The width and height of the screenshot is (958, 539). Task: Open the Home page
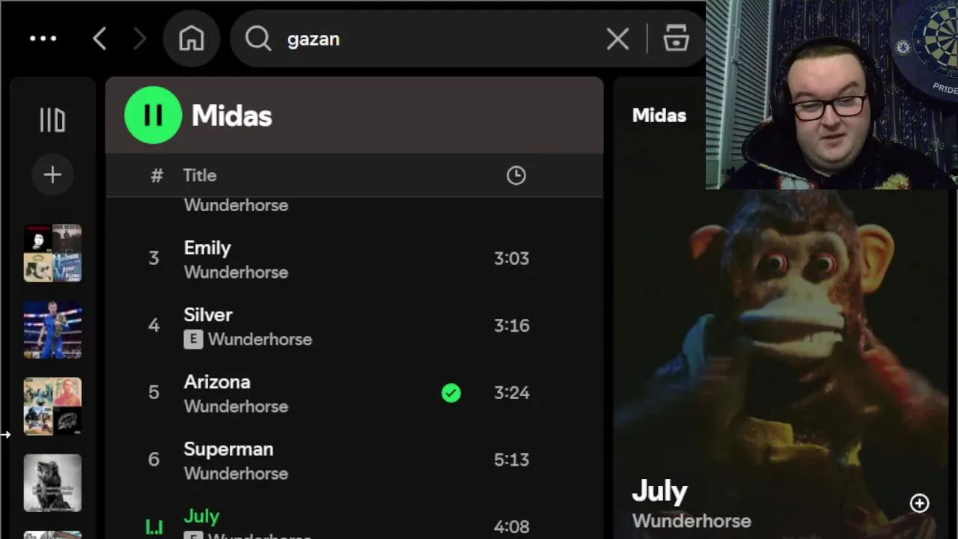click(x=192, y=39)
